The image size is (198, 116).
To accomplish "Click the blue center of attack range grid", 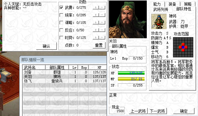I will 183,47.
